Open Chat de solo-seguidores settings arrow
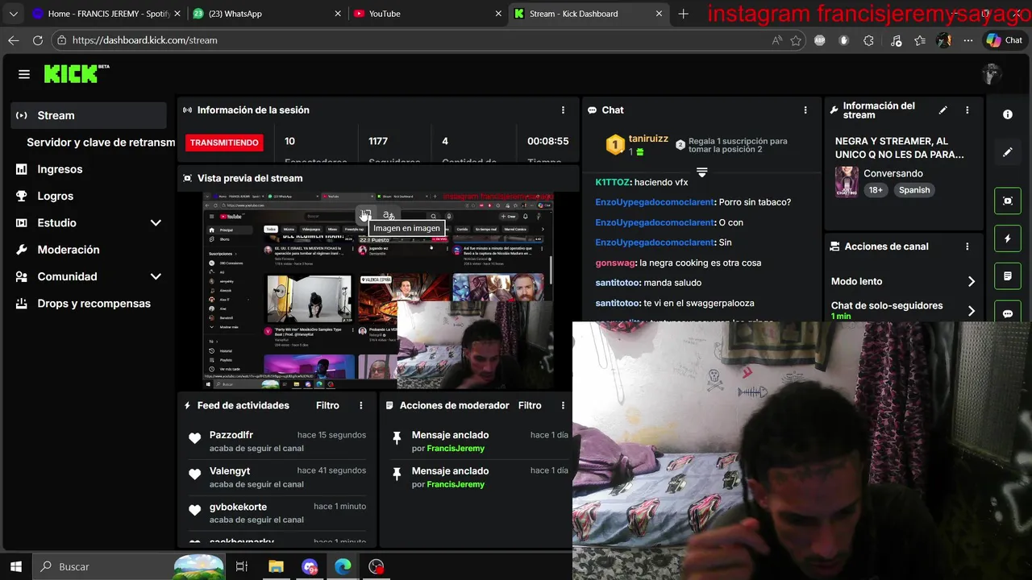This screenshot has height=580, width=1032. pyautogui.click(x=971, y=311)
